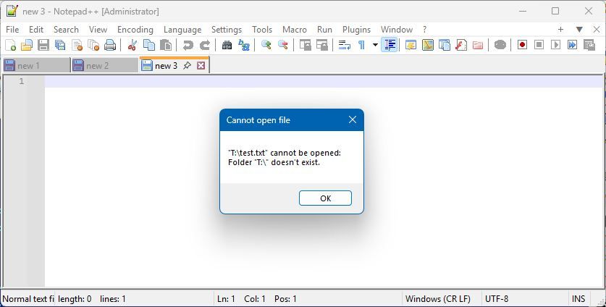Click the Print toolbar icon
The image size is (606, 307).
click(110, 45)
